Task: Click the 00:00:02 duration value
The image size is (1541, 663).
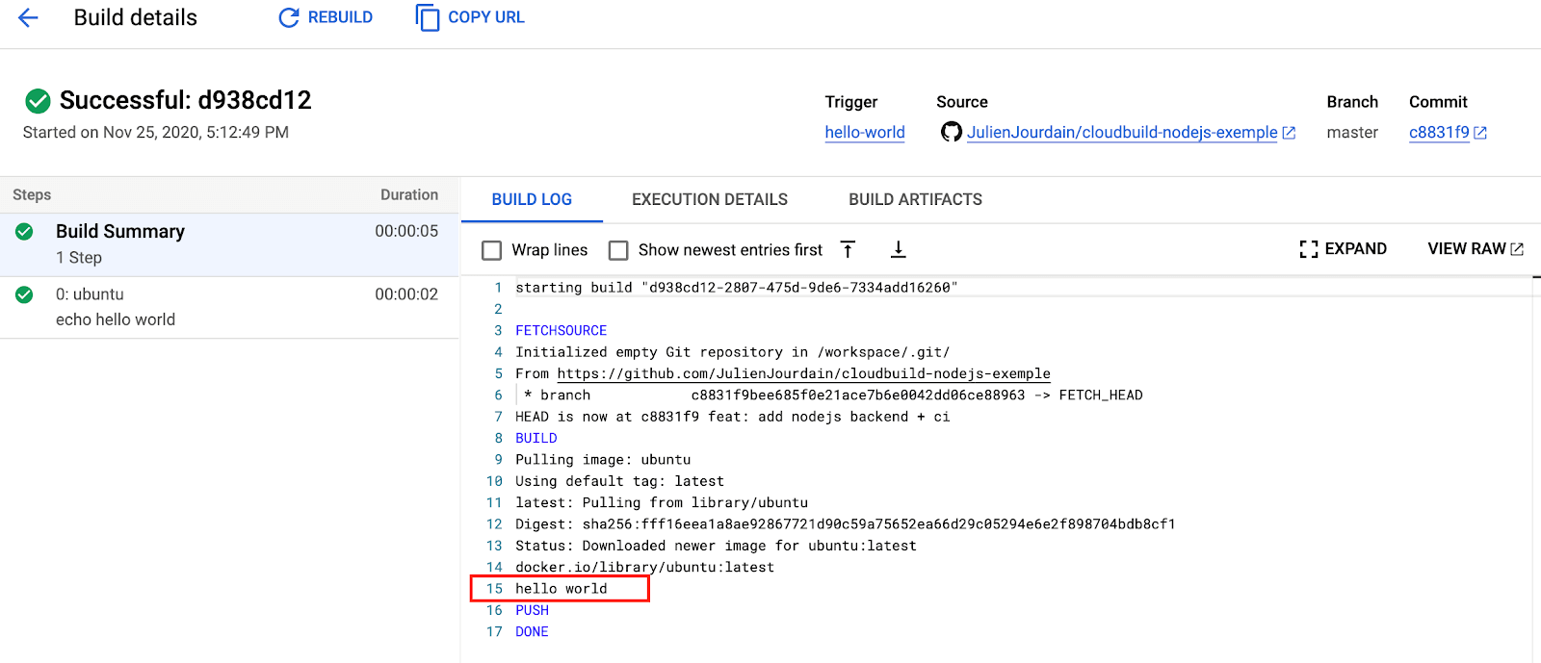Action: [x=406, y=294]
